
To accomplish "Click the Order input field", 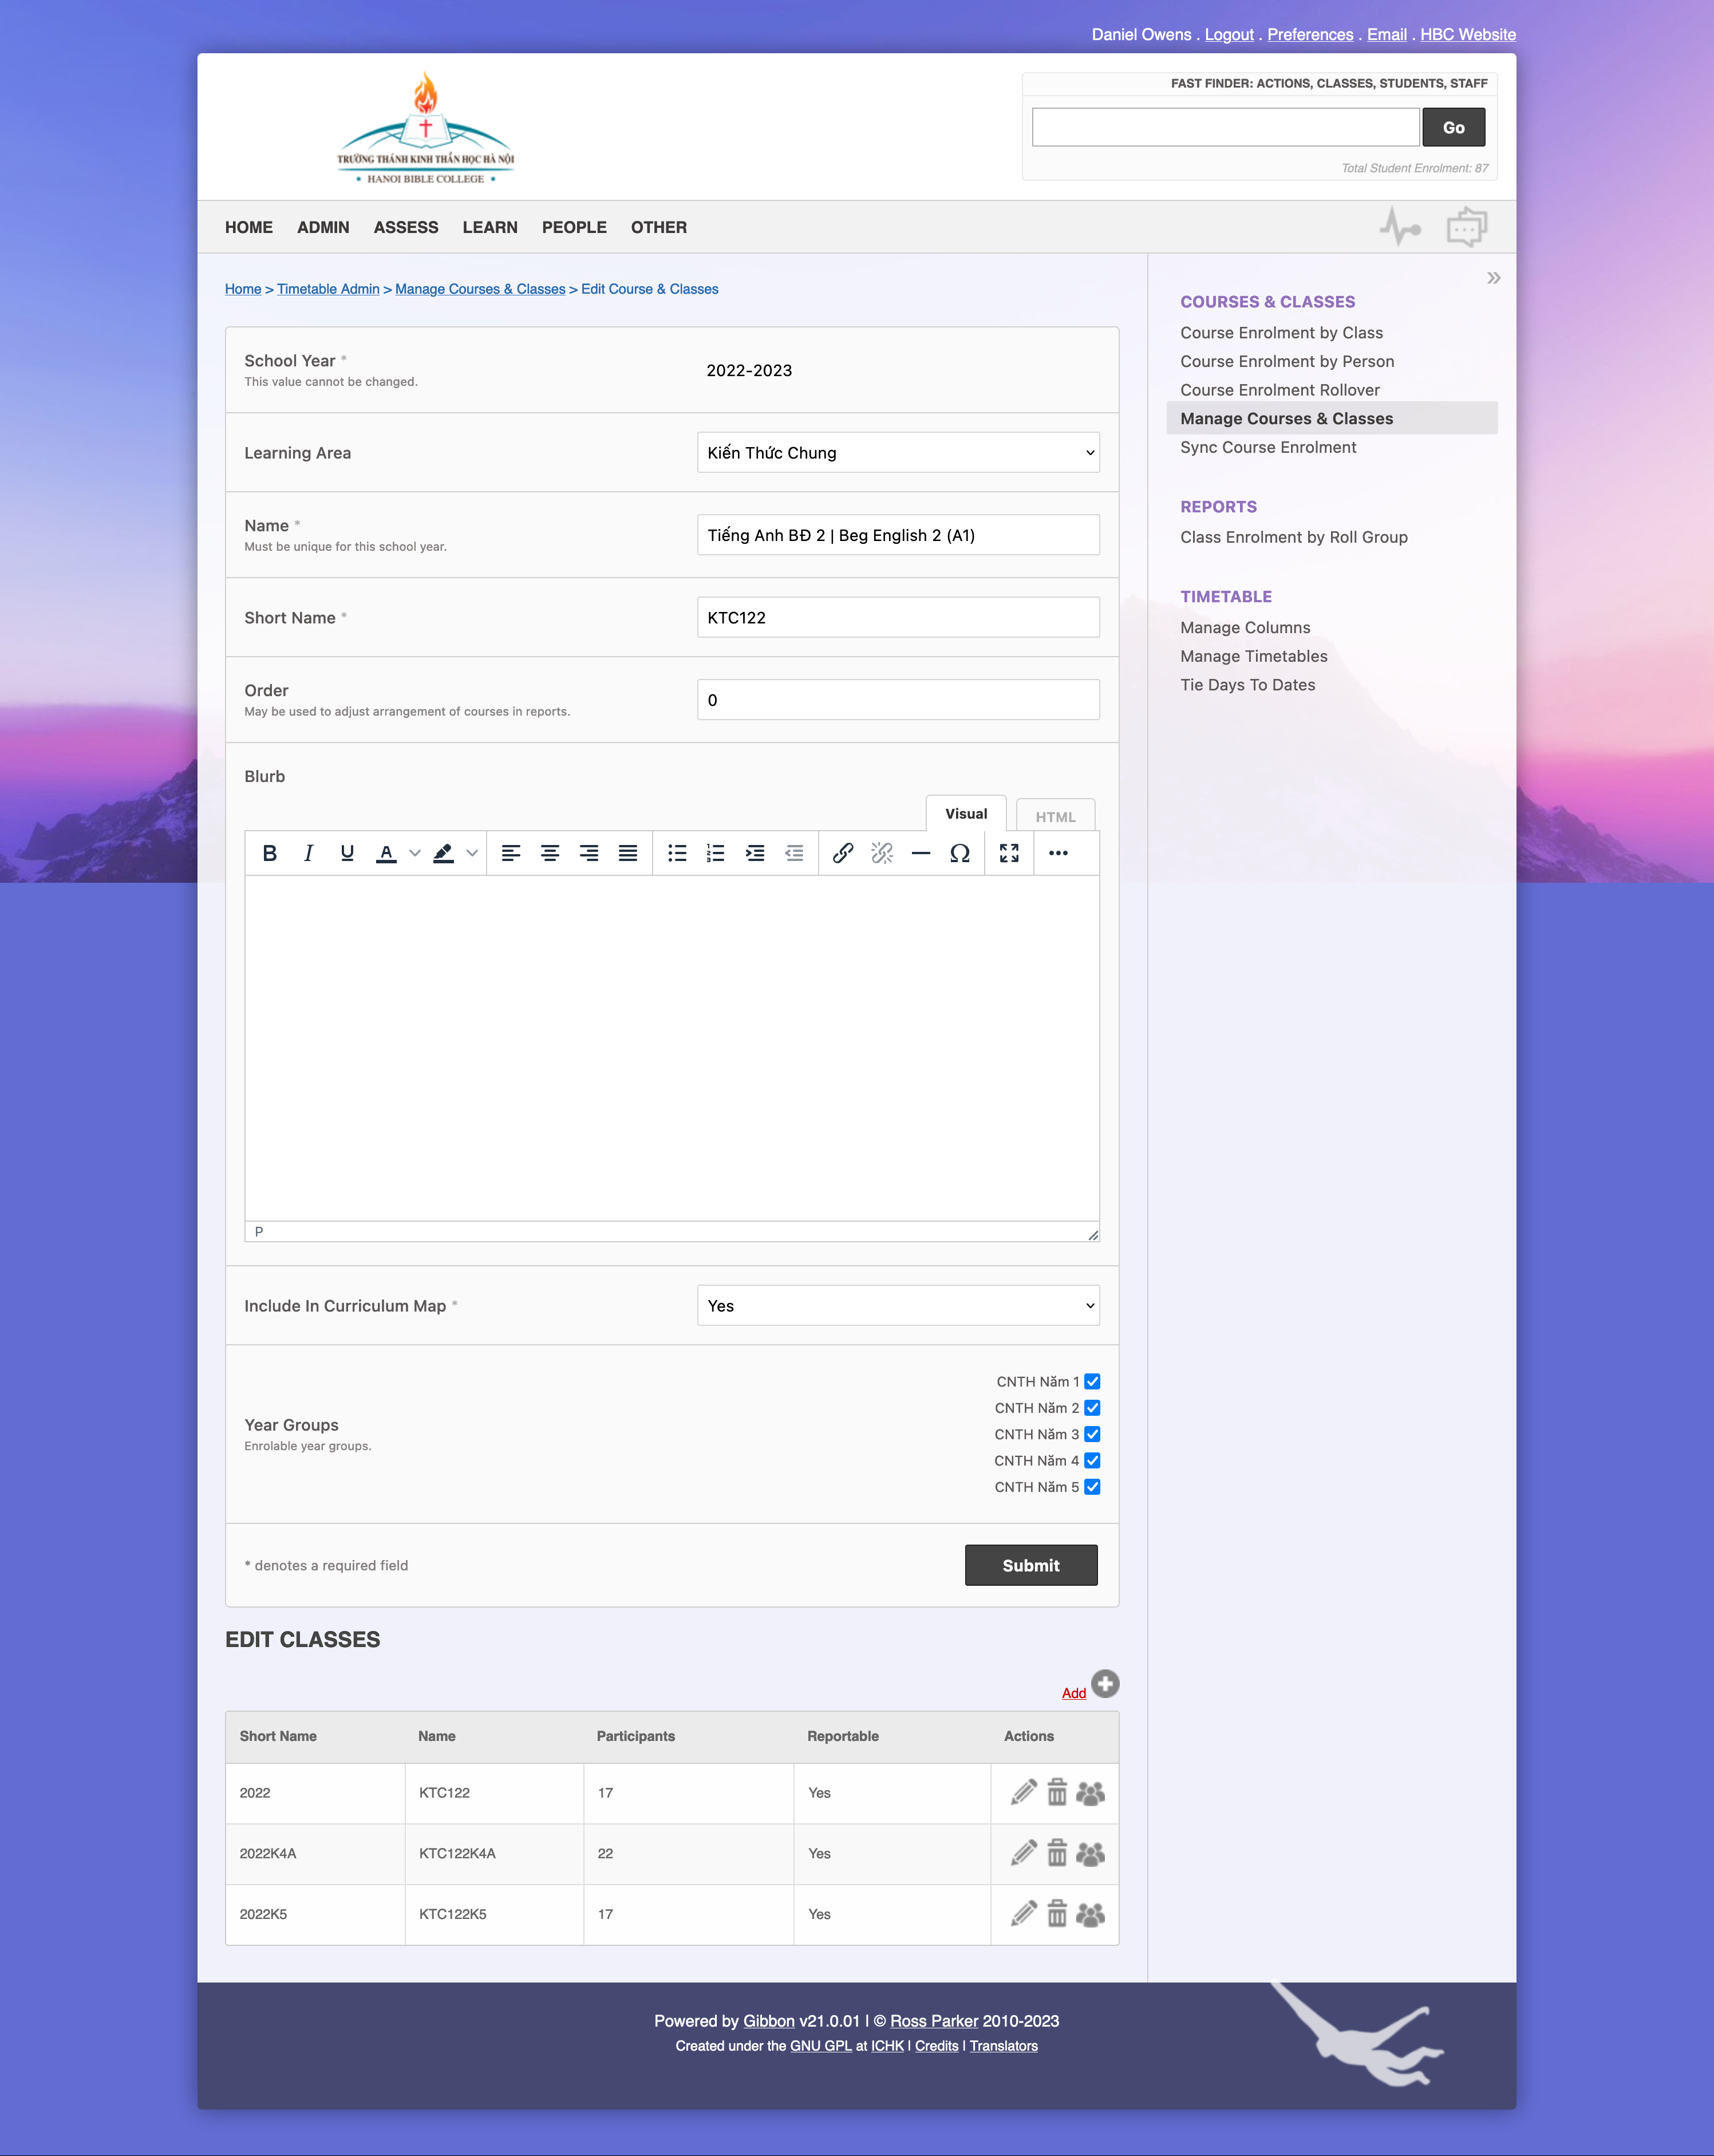I will coord(898,700).
